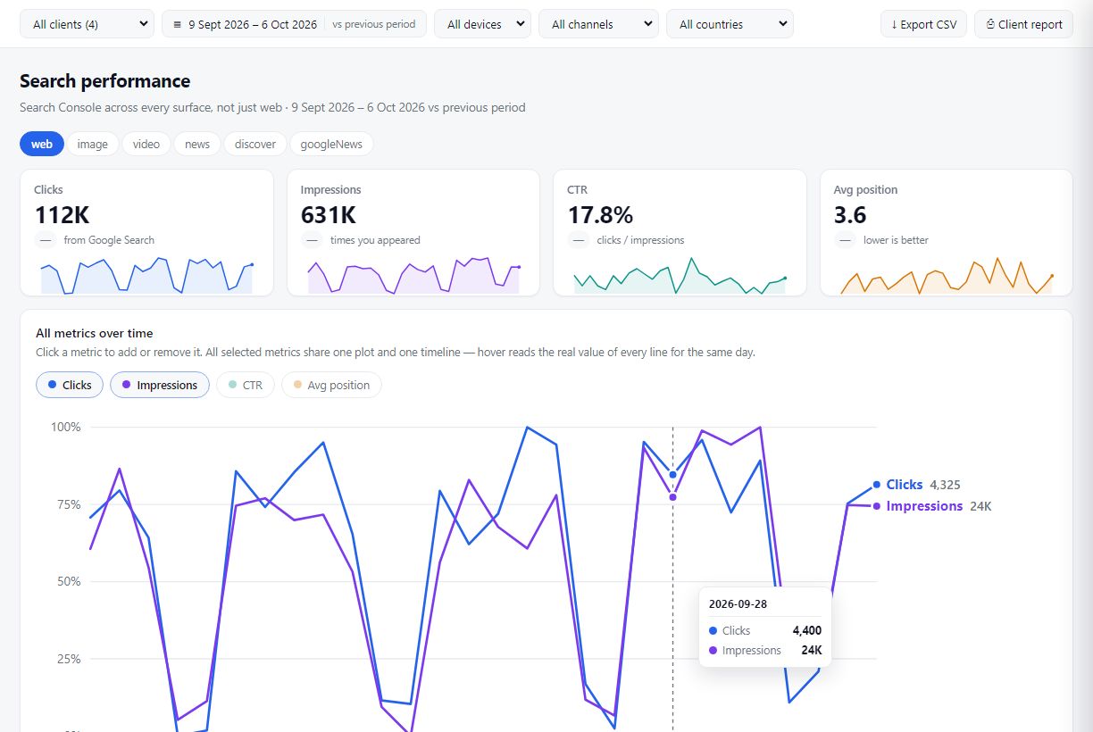This screenshot has width=1093, height=732.
Task: Switch to the discover tab
Action: 255,144
